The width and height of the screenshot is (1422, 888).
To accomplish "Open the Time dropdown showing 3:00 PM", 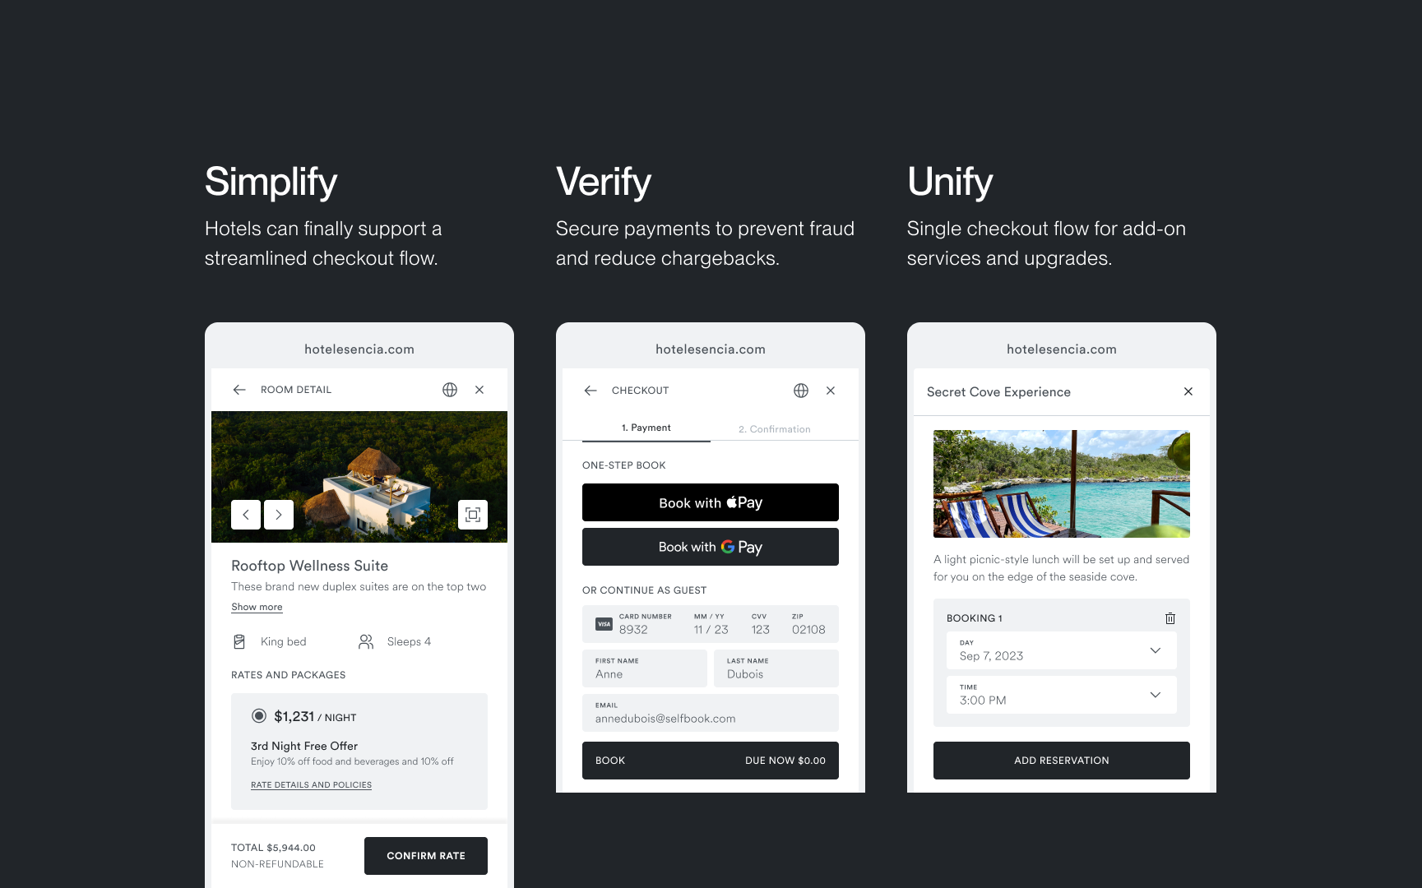I will (x=1062, y=695).
